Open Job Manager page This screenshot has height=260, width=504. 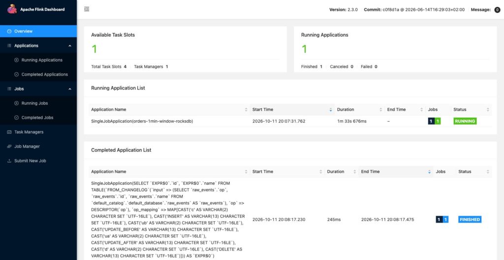point(38,146)
